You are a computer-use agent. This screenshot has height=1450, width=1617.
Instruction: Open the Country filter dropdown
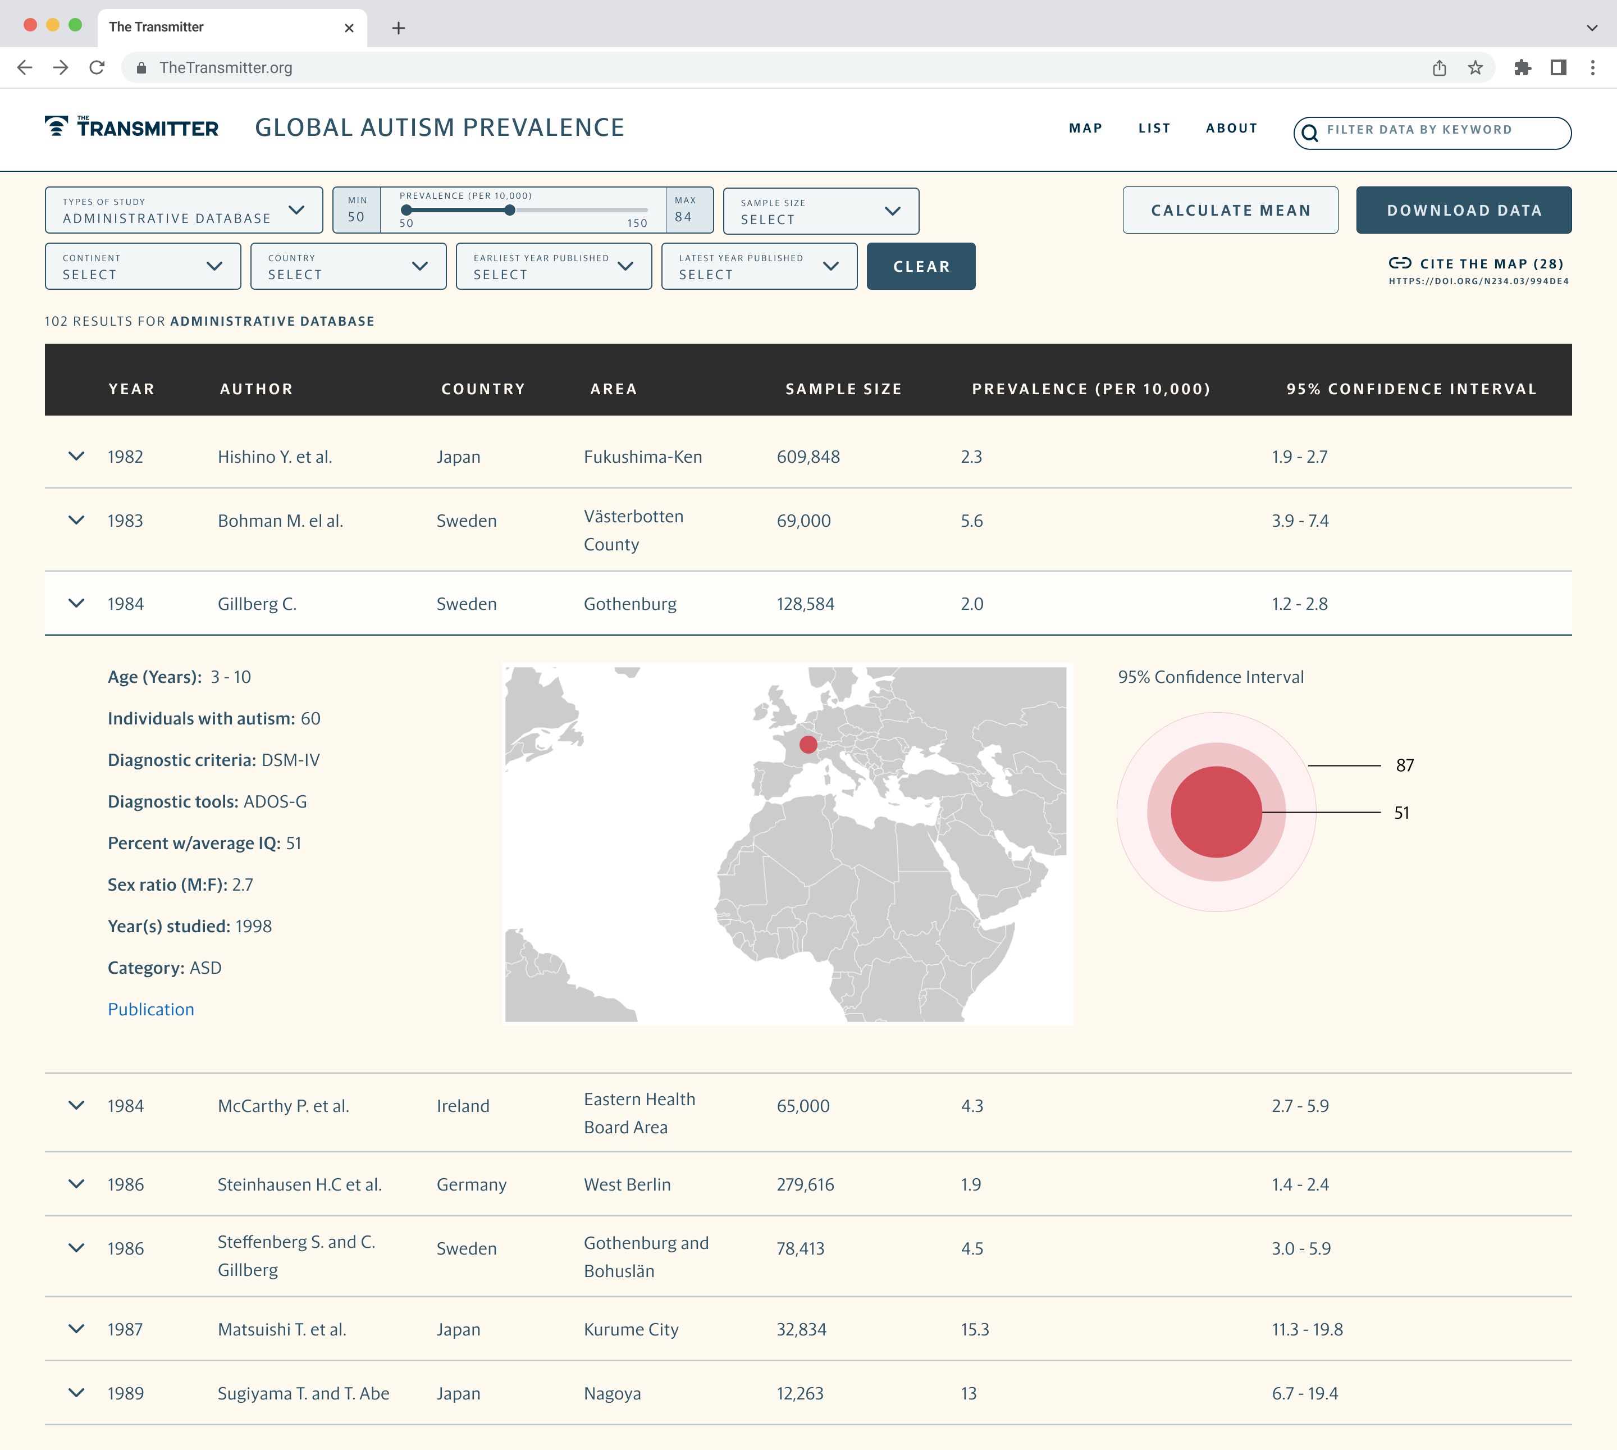pos(348,266)
